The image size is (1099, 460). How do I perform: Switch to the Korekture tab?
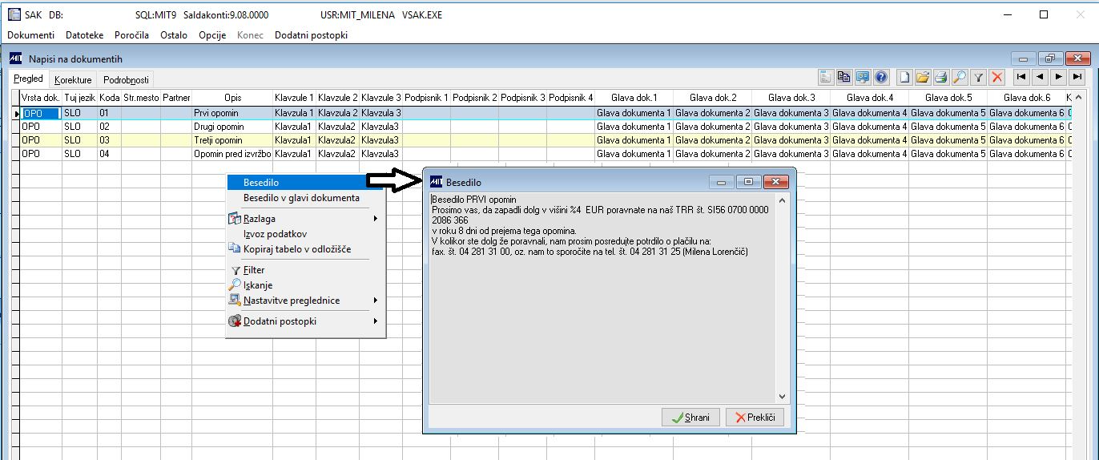click(73, 79)
